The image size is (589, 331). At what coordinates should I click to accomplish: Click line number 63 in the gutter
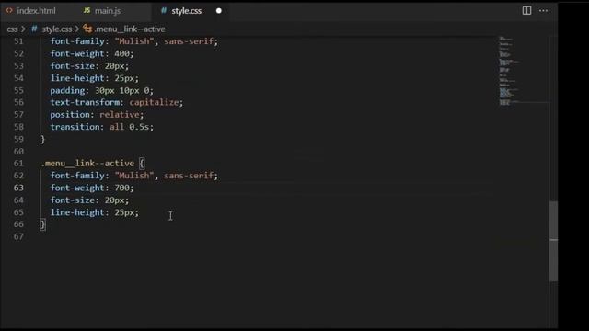18,188
